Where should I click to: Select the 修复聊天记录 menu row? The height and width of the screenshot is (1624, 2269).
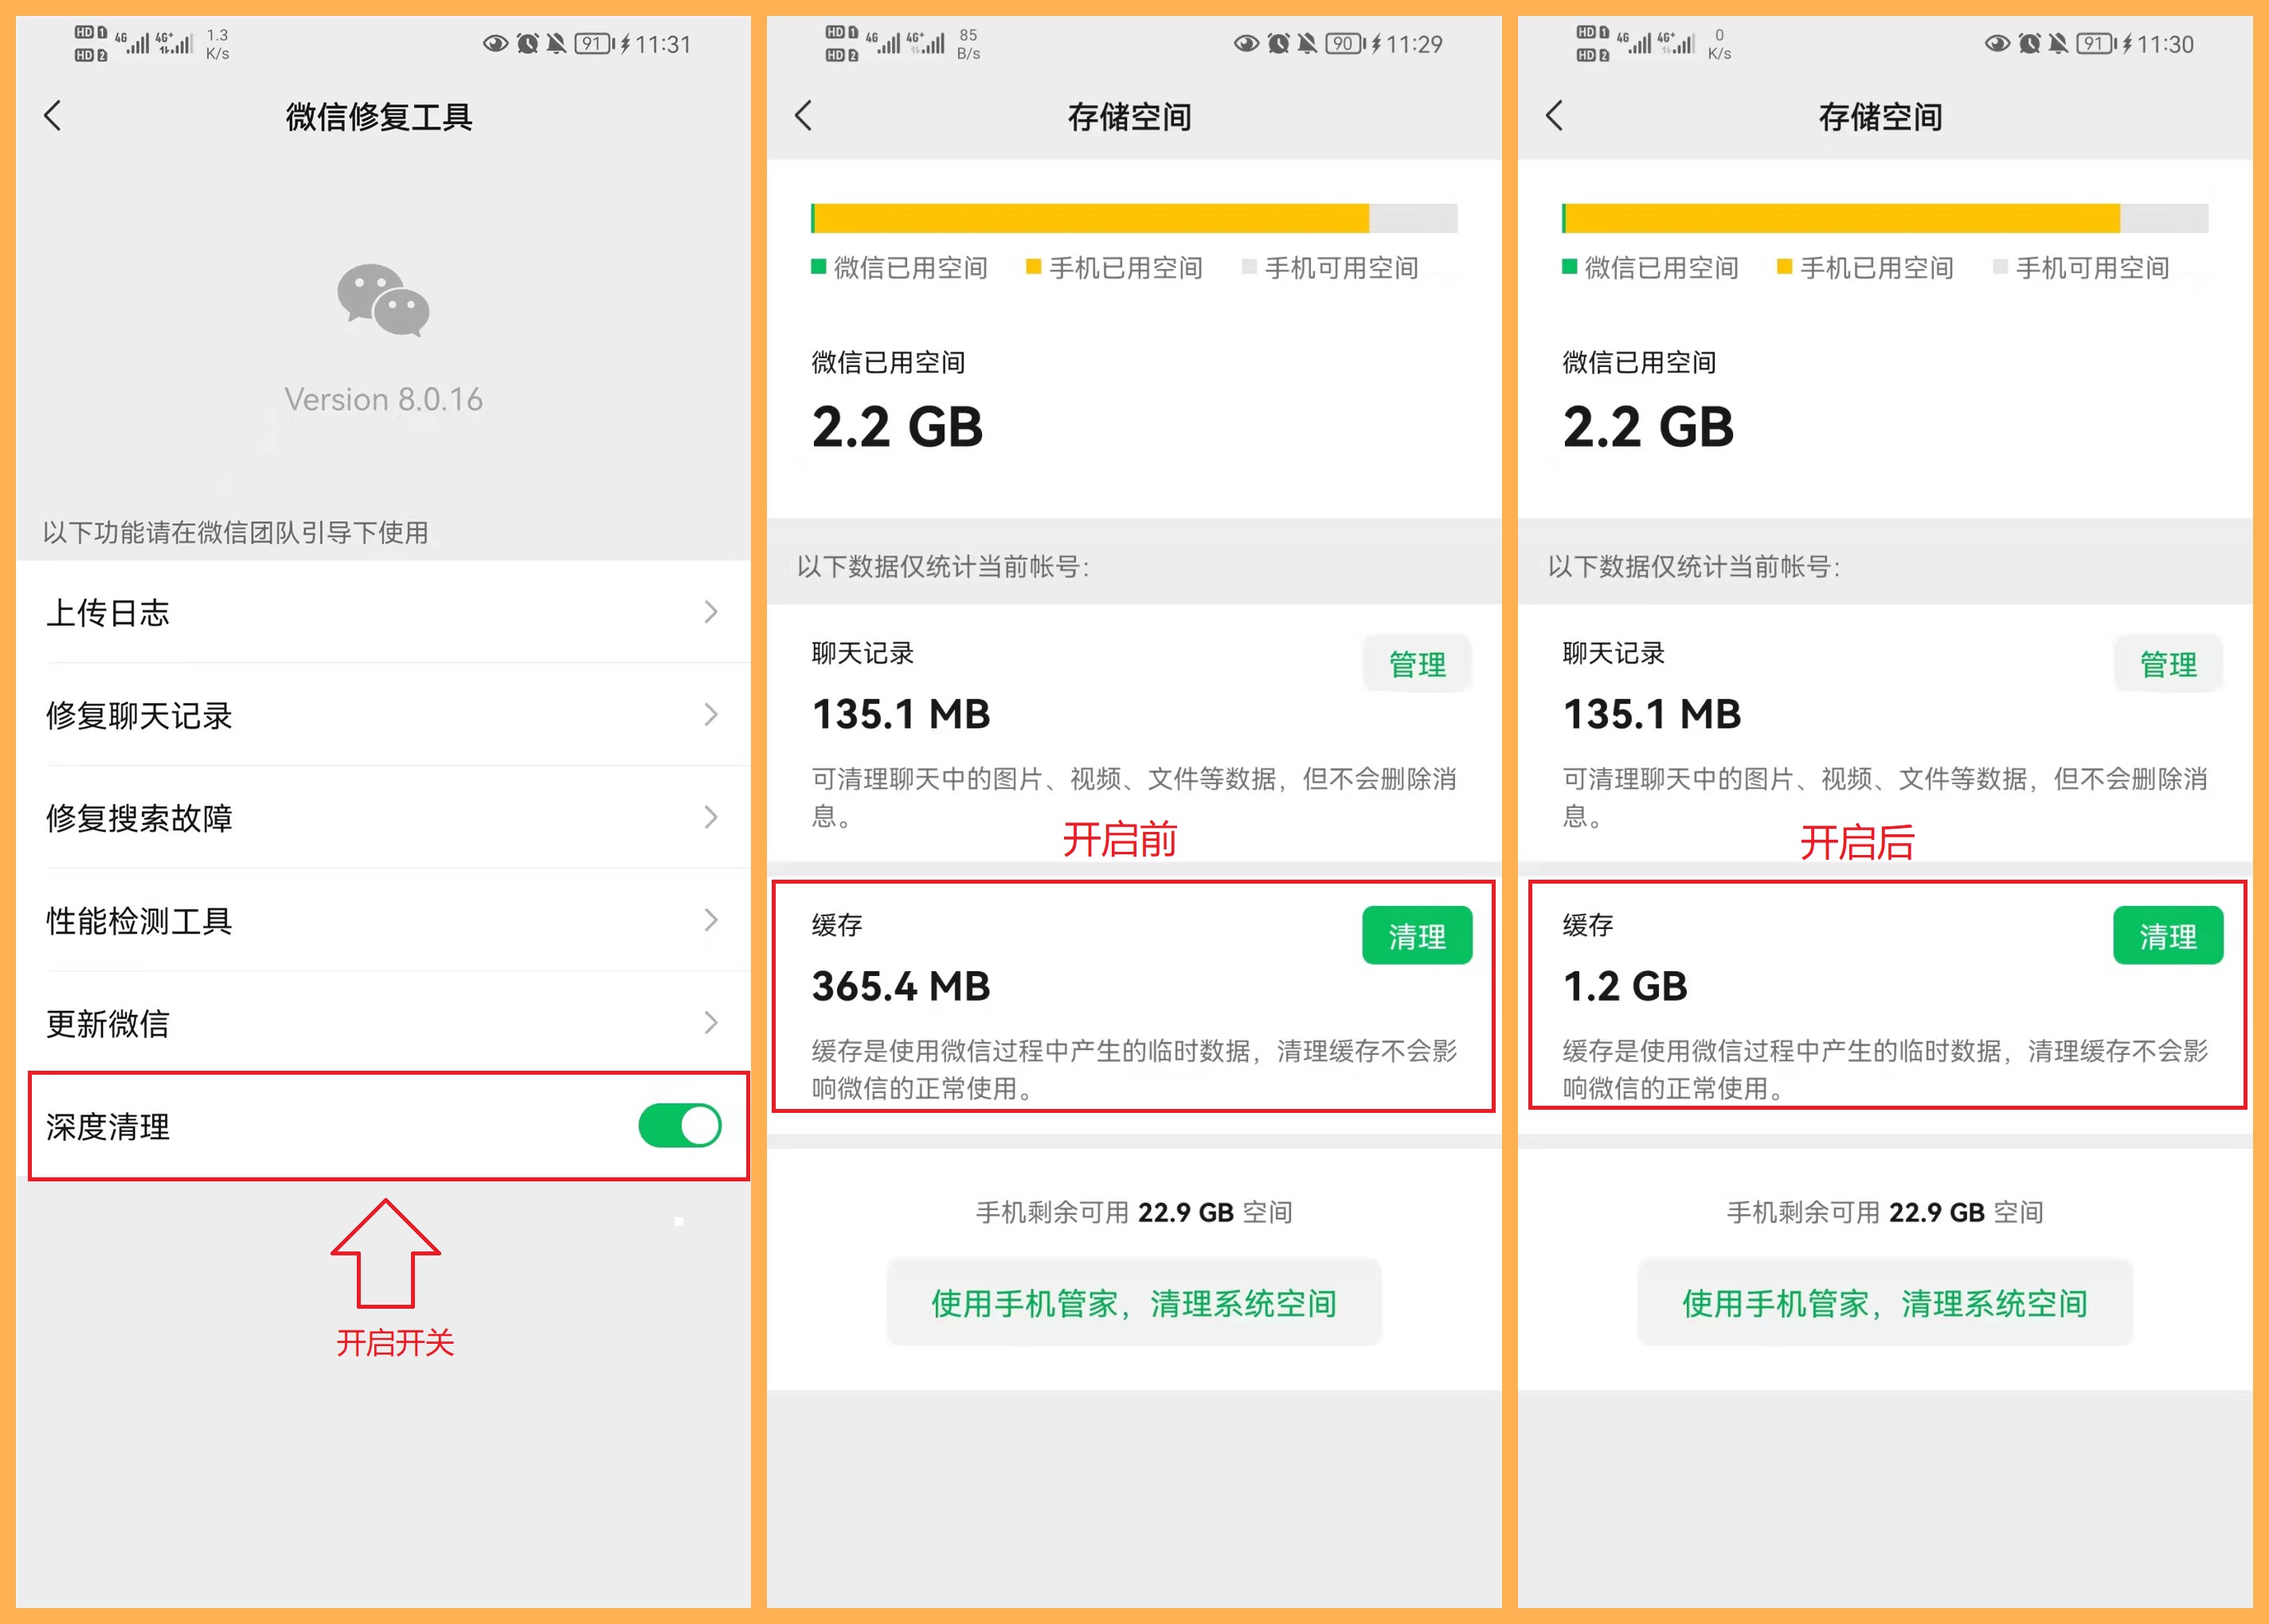(383, 715)
